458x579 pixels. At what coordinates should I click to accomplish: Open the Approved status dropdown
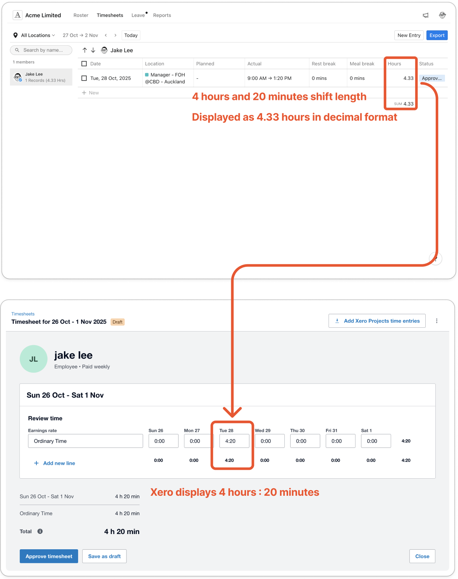click(432, 78)
